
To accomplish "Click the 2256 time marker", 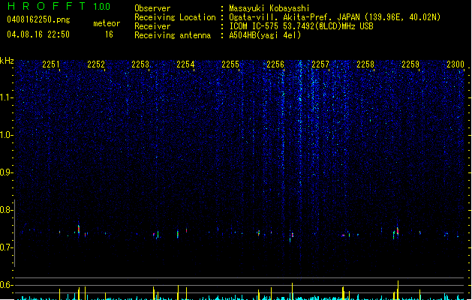I will point(275,64).
